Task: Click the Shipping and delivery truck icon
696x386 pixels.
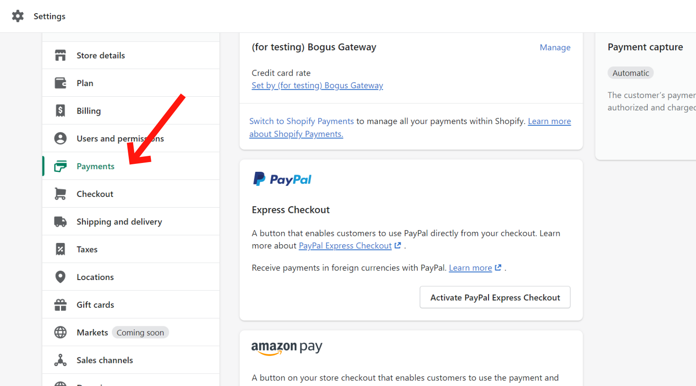Action: click(61, 221)
